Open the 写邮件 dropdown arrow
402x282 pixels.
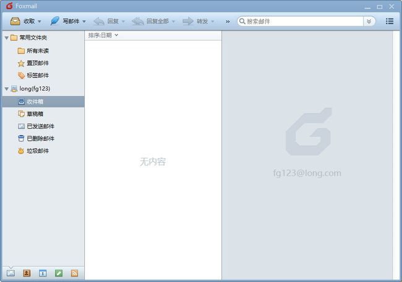click(84, 22)
